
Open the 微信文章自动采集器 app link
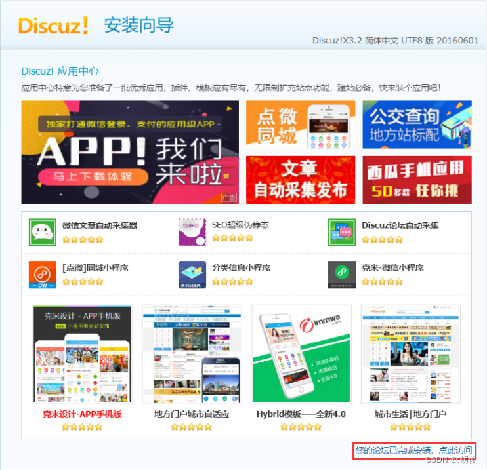tap(100, 225)
